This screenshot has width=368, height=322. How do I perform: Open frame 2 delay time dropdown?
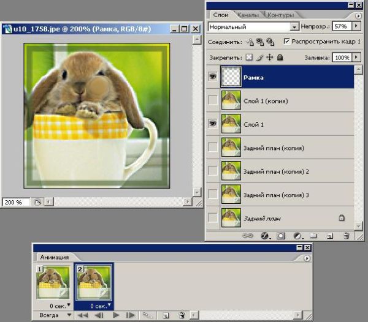(x=109, y=305)
